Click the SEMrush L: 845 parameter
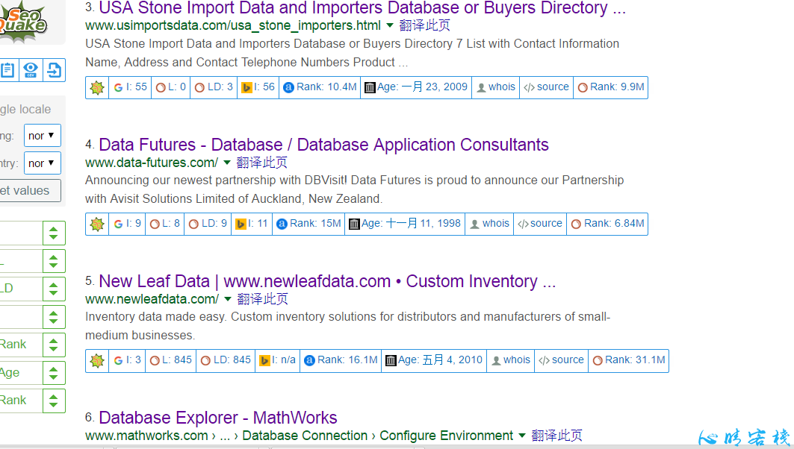The image size is (794, 449). click(170, 360)
